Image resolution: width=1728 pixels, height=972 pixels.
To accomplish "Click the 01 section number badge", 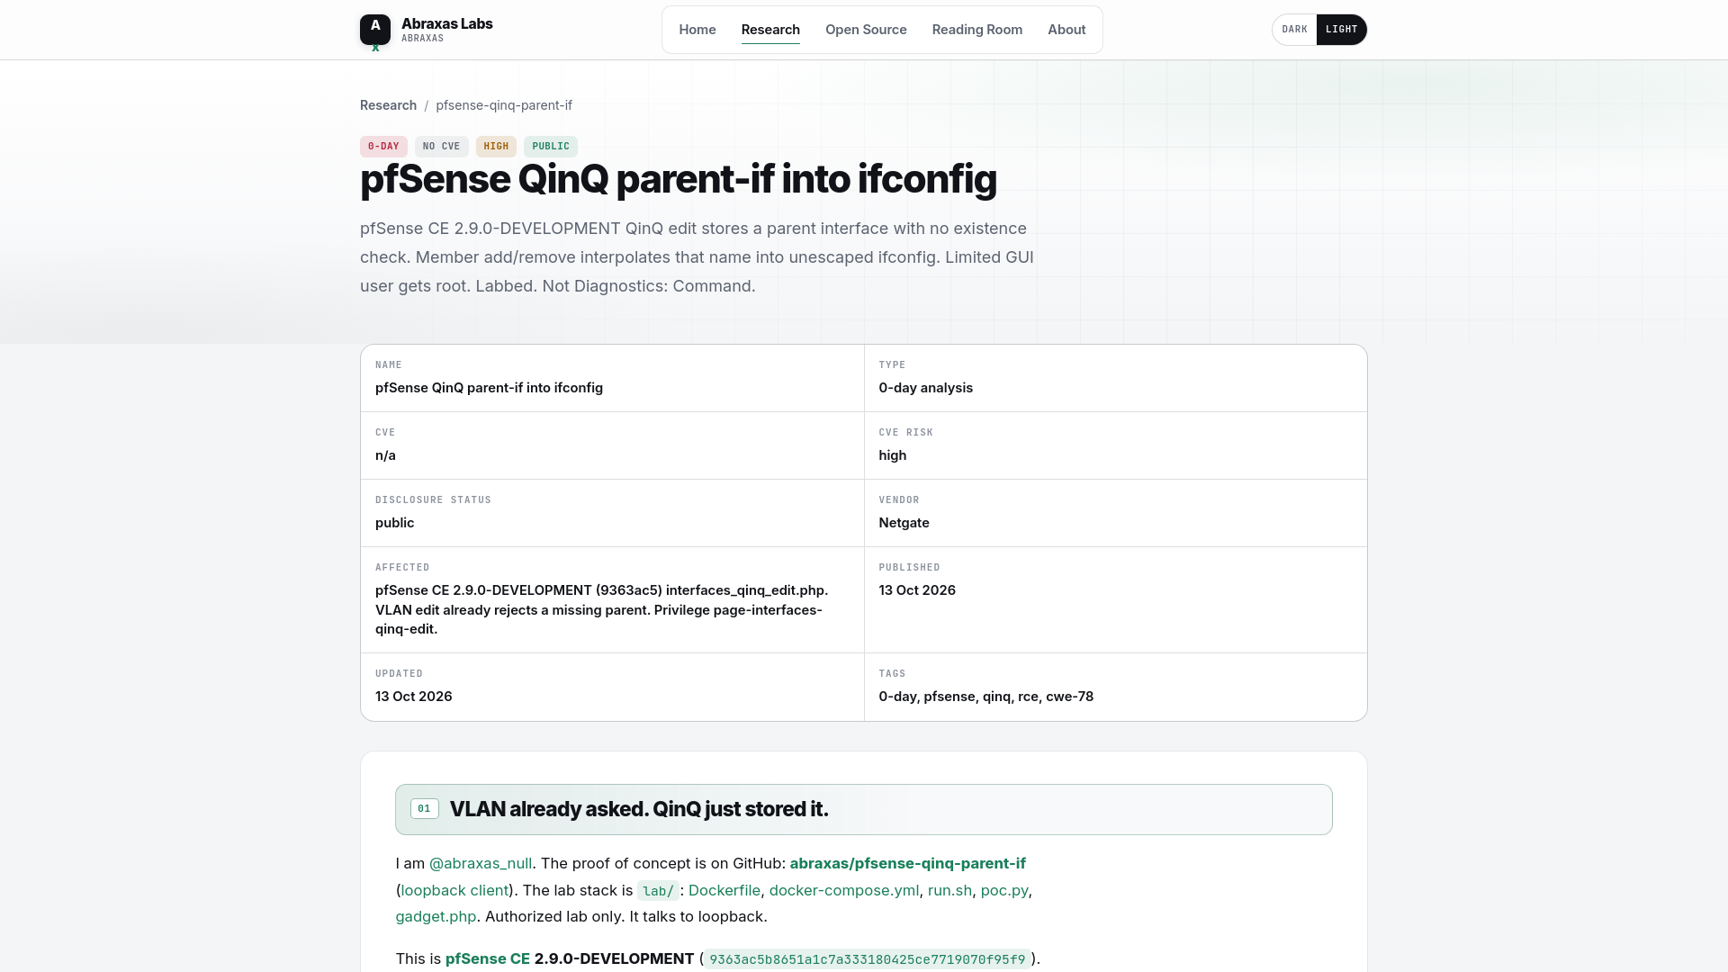I will [425, 809].
